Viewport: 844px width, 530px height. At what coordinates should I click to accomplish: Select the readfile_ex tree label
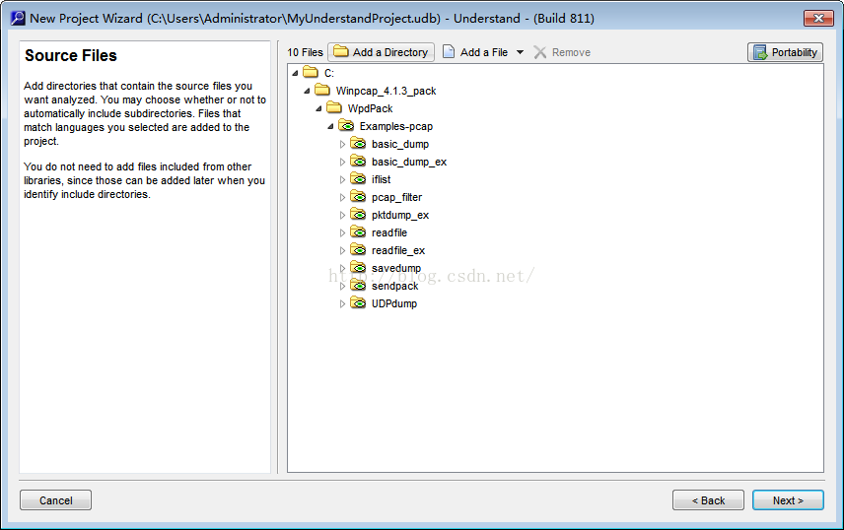pyautogui.click(x=398, y=251)
